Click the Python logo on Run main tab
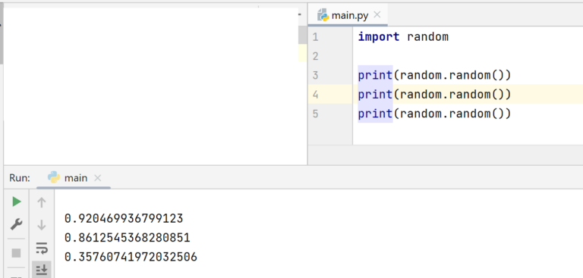This screenshot has height=278, width=583. pyautogui.click(x=54, y=177)
